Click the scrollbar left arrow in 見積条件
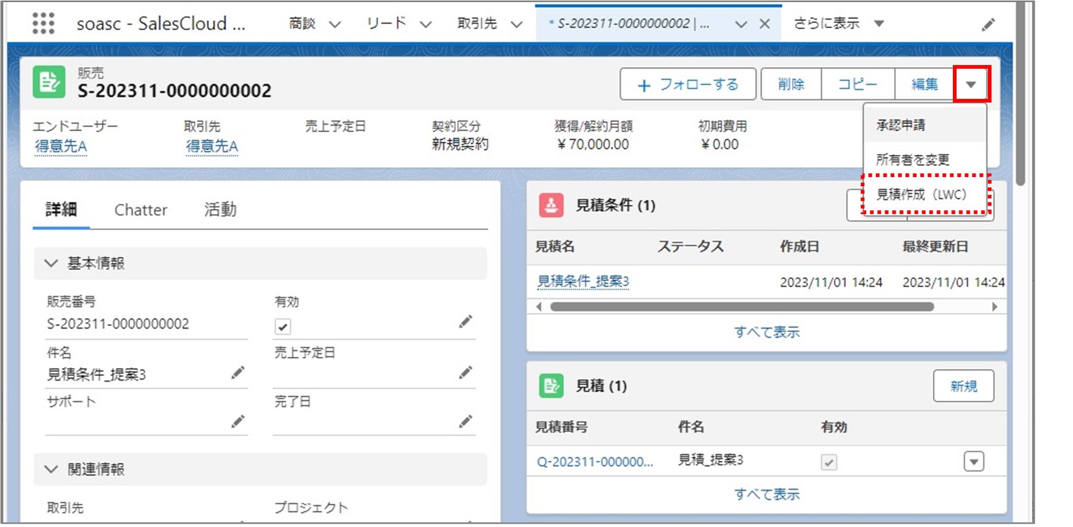The height and width of the screenshot is (527, 1073). click(x=539, y=307)
